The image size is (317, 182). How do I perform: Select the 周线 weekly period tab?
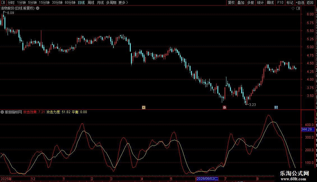[91, 3]
